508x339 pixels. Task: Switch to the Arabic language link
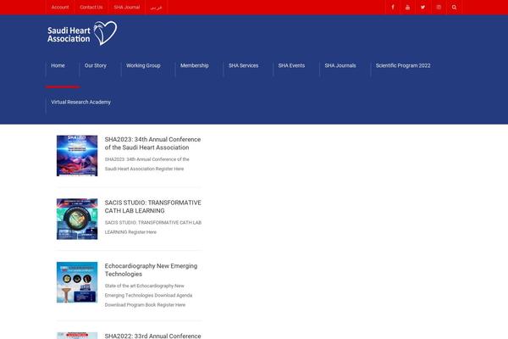(x=156, y=7)
